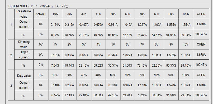Select the 0.997A output current cell
The height and width of the screenshot is (105, 213).
[127, 85]
